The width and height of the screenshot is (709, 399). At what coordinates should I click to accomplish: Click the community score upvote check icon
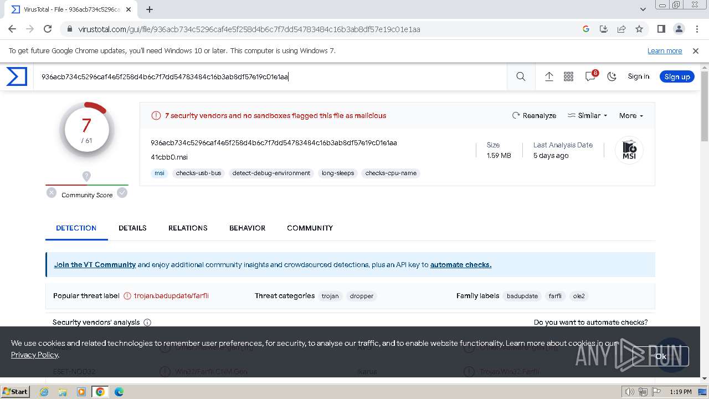point(122,192)
